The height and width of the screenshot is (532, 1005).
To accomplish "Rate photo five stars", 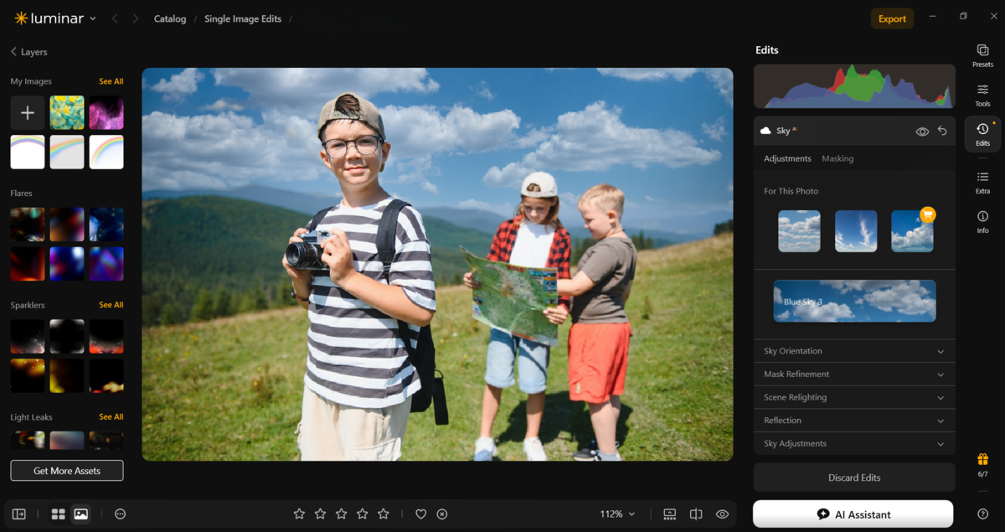I will (384, 514).
